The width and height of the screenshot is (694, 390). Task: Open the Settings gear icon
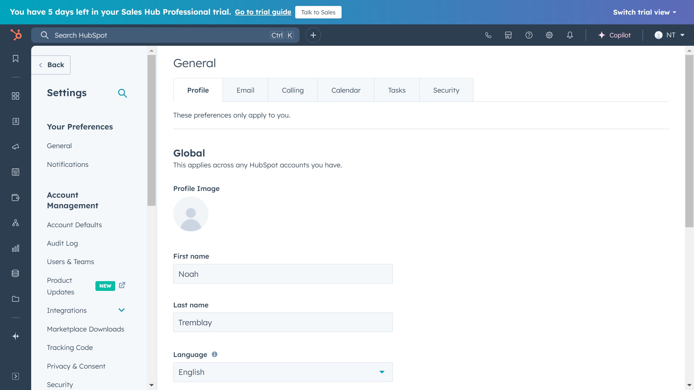[549, 35]
